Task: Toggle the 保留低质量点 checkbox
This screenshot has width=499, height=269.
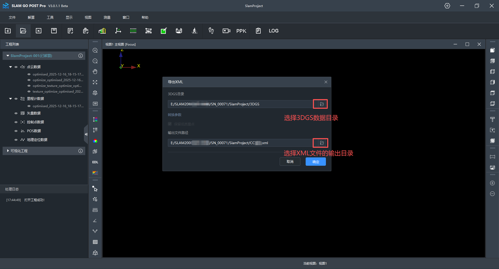Action: (170, 124)
